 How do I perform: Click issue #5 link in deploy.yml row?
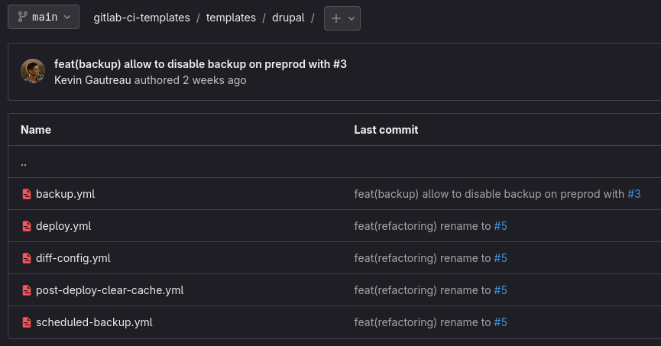coord(501,226)
